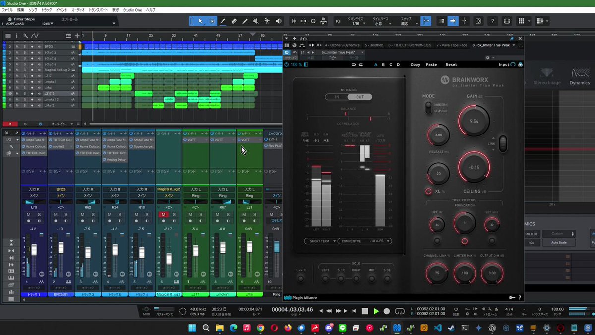Image resolution: width=595 pixels, height=335 pixels.
Task: Unmute mixer channel 6 Magical 8bit
Action: click(163, 214)
